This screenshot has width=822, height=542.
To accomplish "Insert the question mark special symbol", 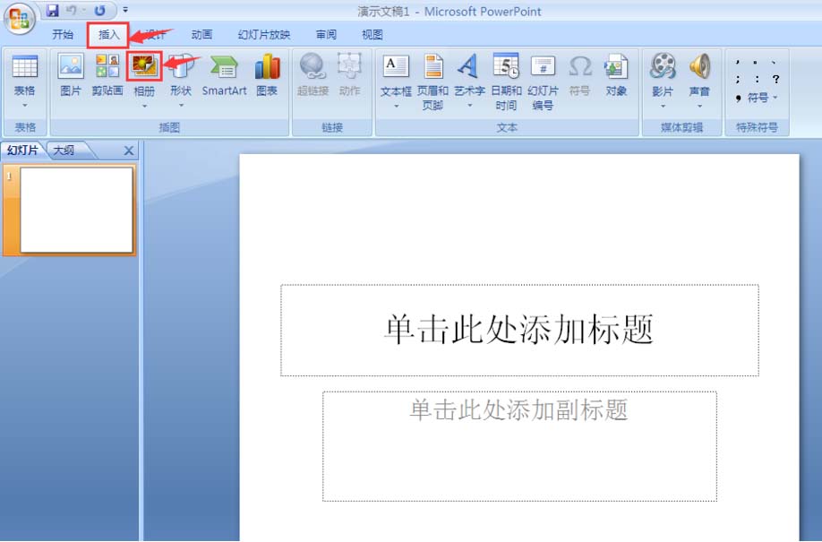I will point(775,79).
